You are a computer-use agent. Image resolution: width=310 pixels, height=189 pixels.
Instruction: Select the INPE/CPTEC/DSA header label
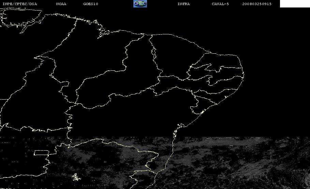tap(19, 4)
